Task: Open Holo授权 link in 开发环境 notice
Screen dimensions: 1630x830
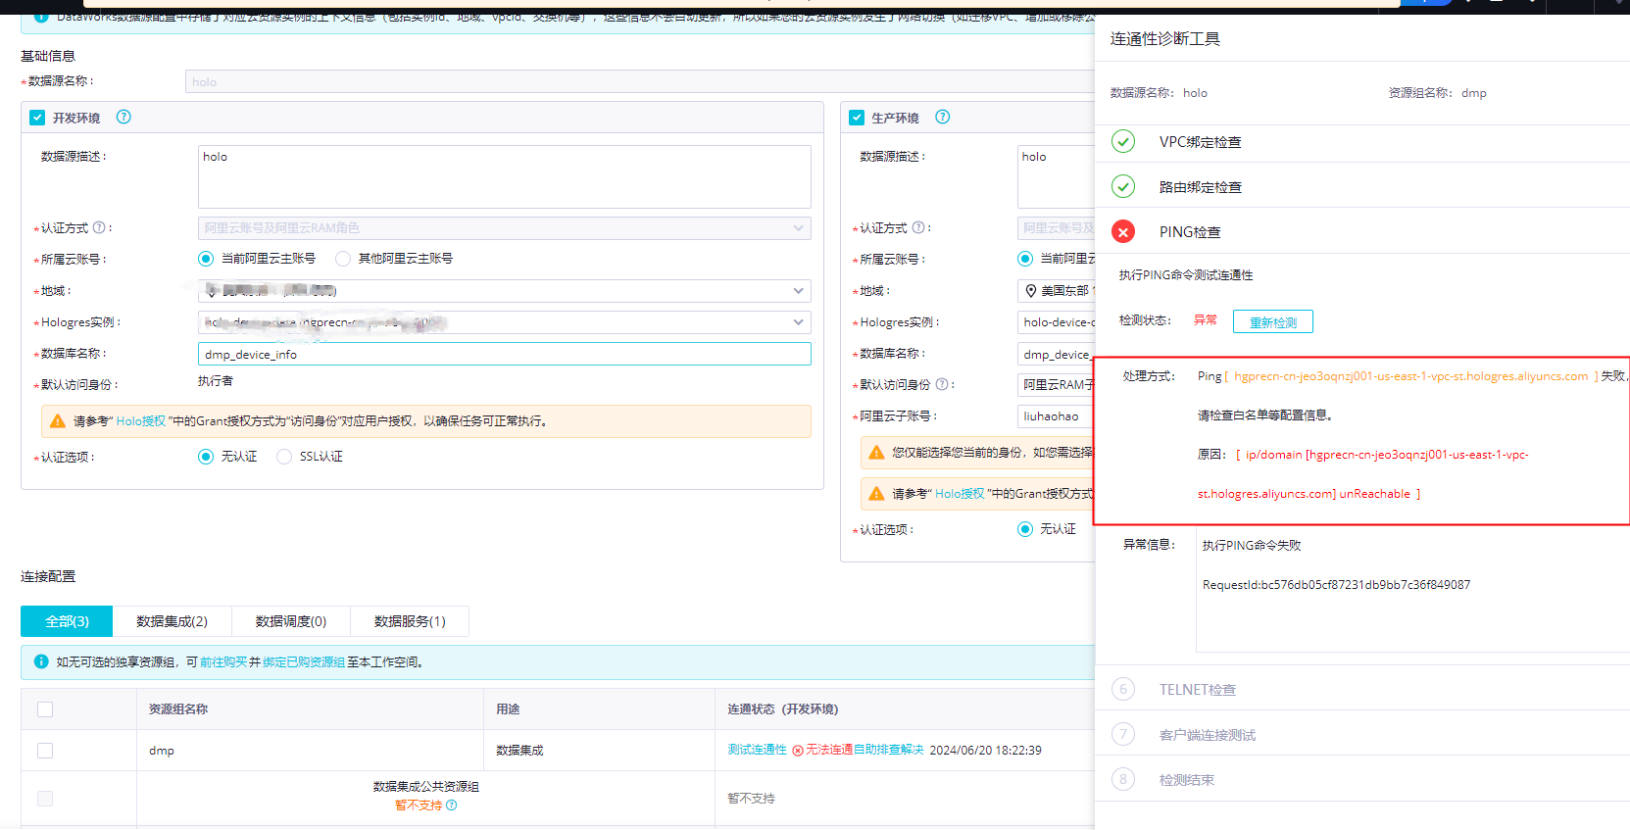Action: (x=141, y=421)
